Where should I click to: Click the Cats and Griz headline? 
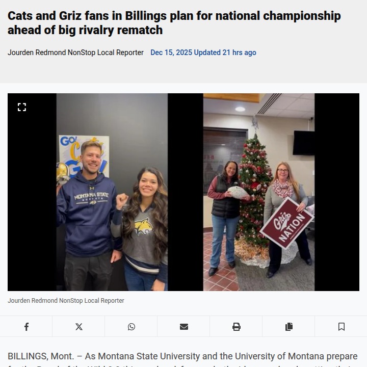point(174,23)
